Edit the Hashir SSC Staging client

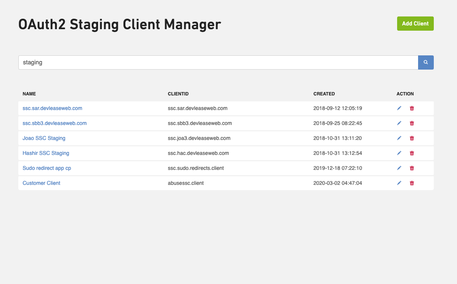(x=399, y=153)
